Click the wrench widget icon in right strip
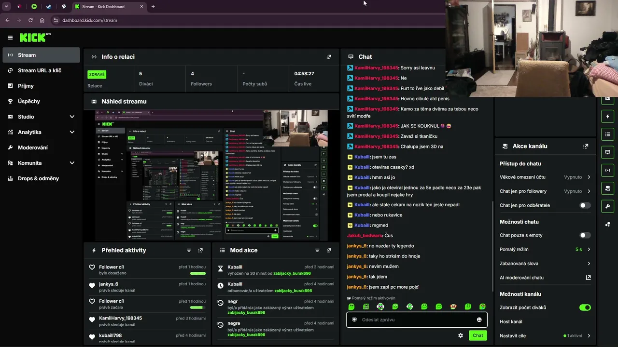The width and height of the screenshot is (618, 347). [x=607, y=206]
